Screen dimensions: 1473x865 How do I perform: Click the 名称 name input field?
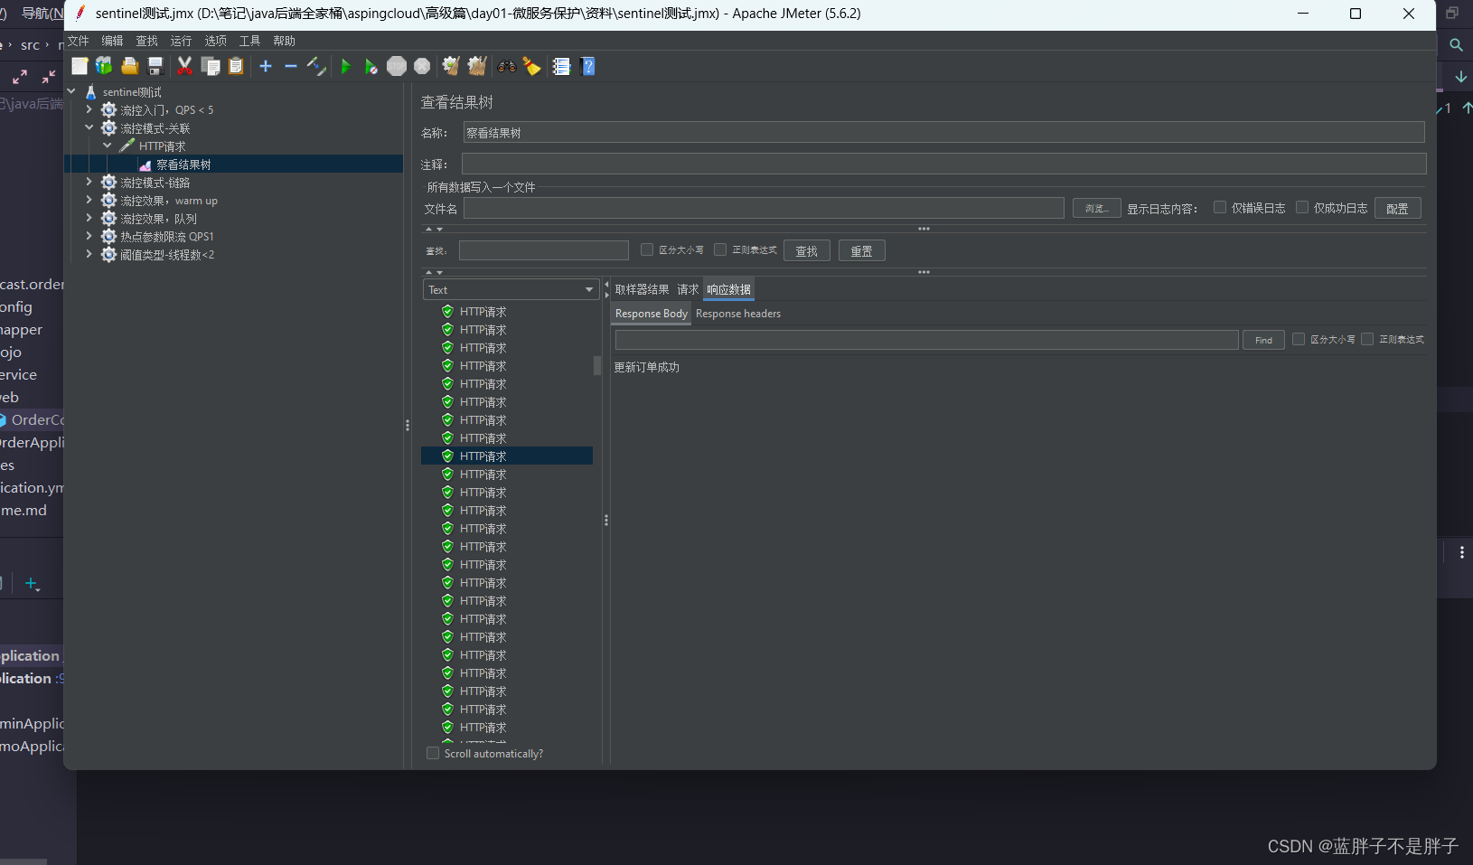point(944,133)
